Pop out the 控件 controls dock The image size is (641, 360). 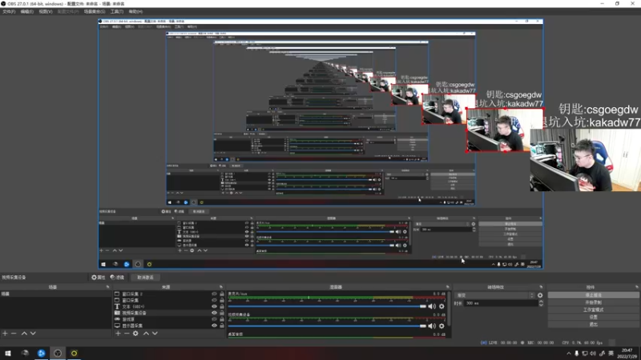[x=636, y=287]
